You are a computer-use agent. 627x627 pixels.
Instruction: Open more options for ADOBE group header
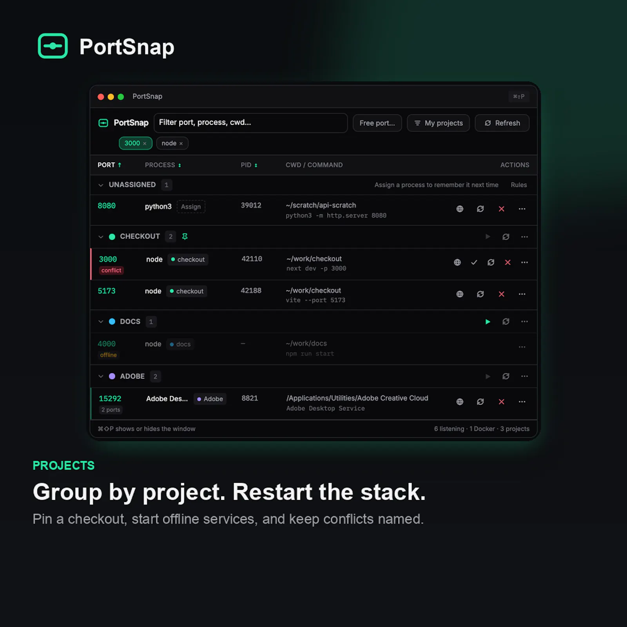pos(524,376)
